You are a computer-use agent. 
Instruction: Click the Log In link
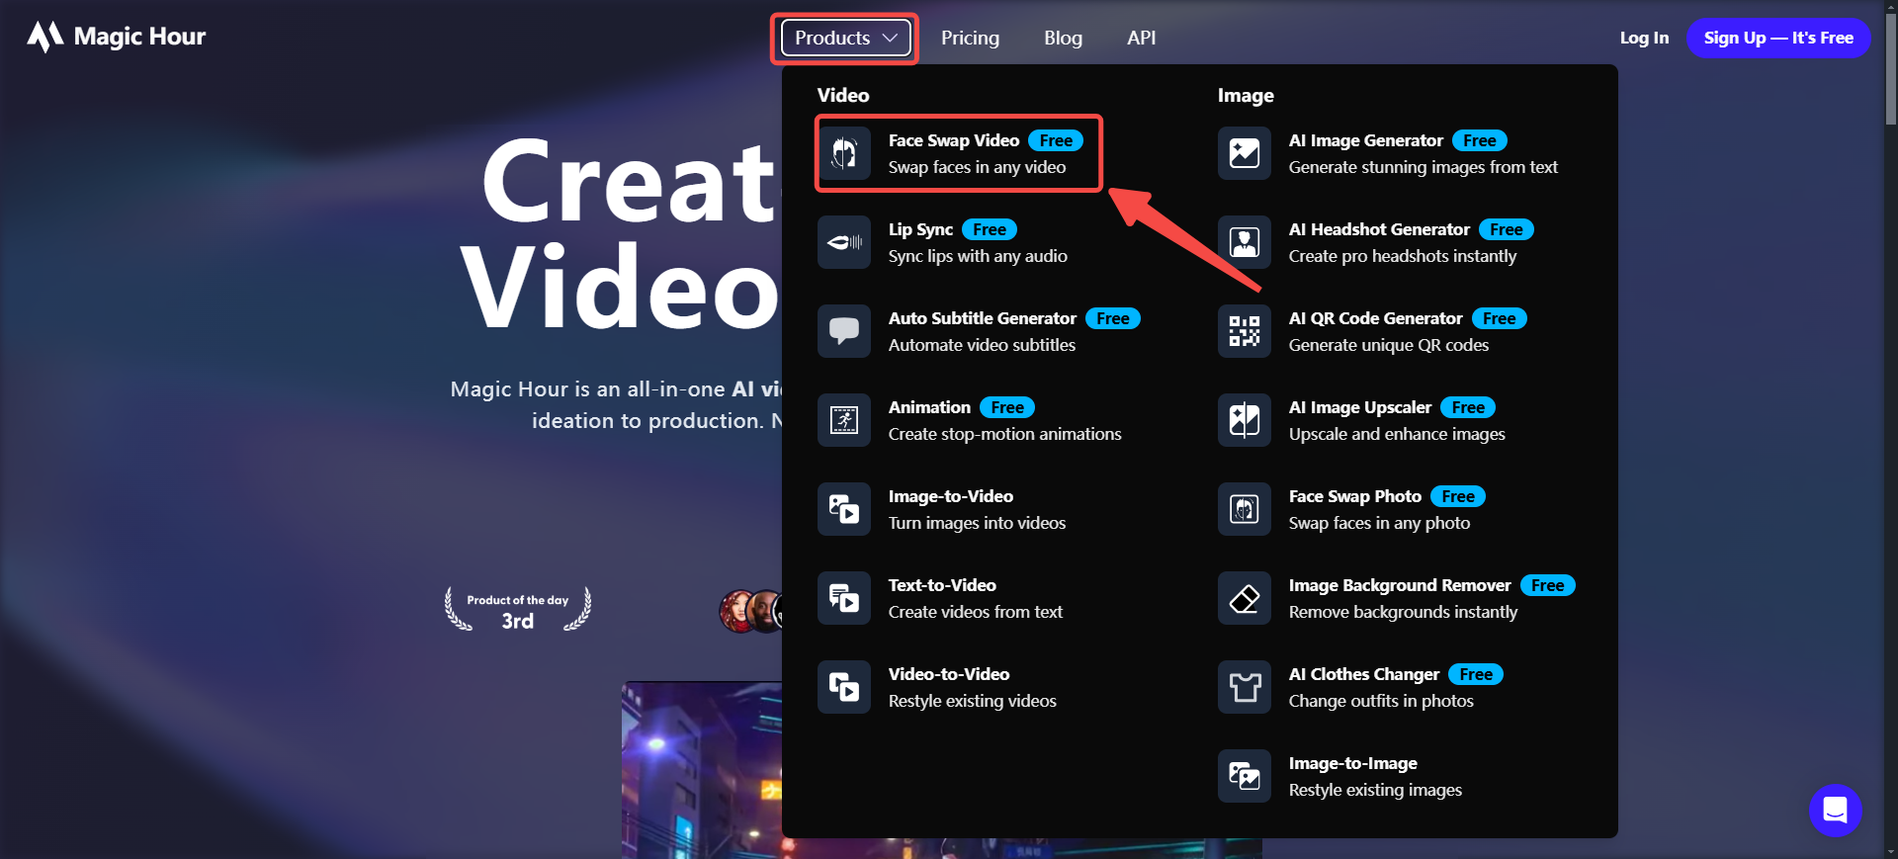coord(1644,38)
